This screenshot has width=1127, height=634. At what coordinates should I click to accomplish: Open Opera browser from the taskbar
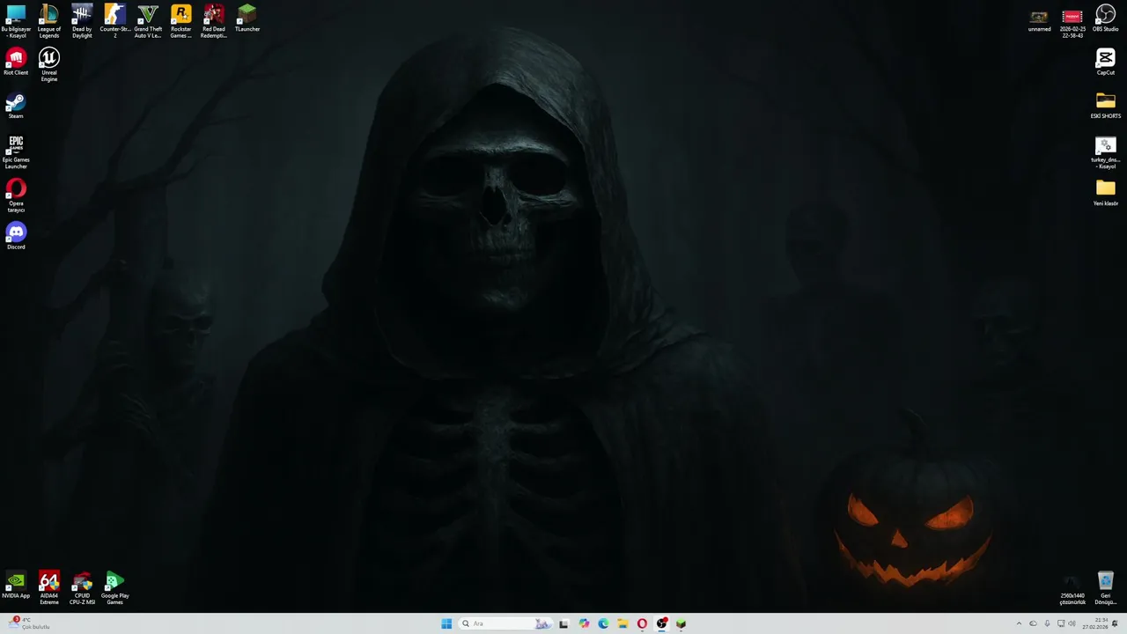click(x=642, y=623)
